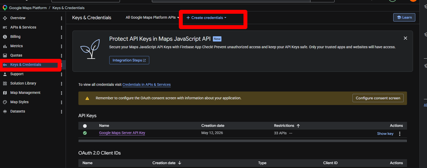Viewport: 427px width, 168px height.
Task: Open the more options menu for Map Management
Action: (x=62, y=93)
